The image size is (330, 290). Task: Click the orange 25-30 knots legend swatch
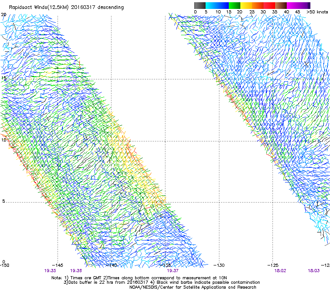pyautogui.click(x=258, y=5)
